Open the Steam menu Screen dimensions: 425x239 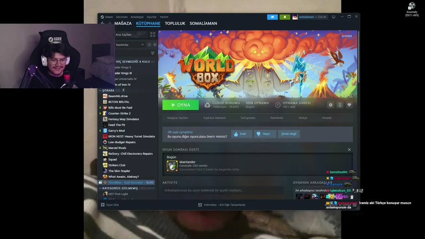[x=107, y=17]
